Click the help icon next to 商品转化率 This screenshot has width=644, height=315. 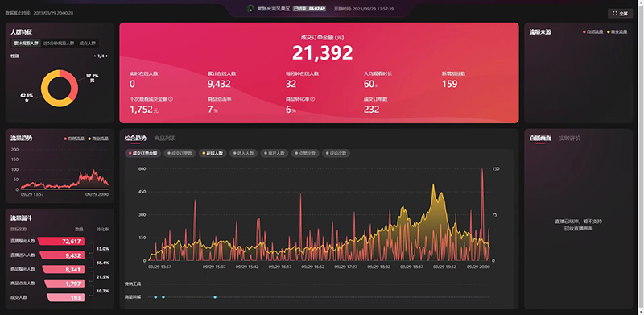pos(312,99)
